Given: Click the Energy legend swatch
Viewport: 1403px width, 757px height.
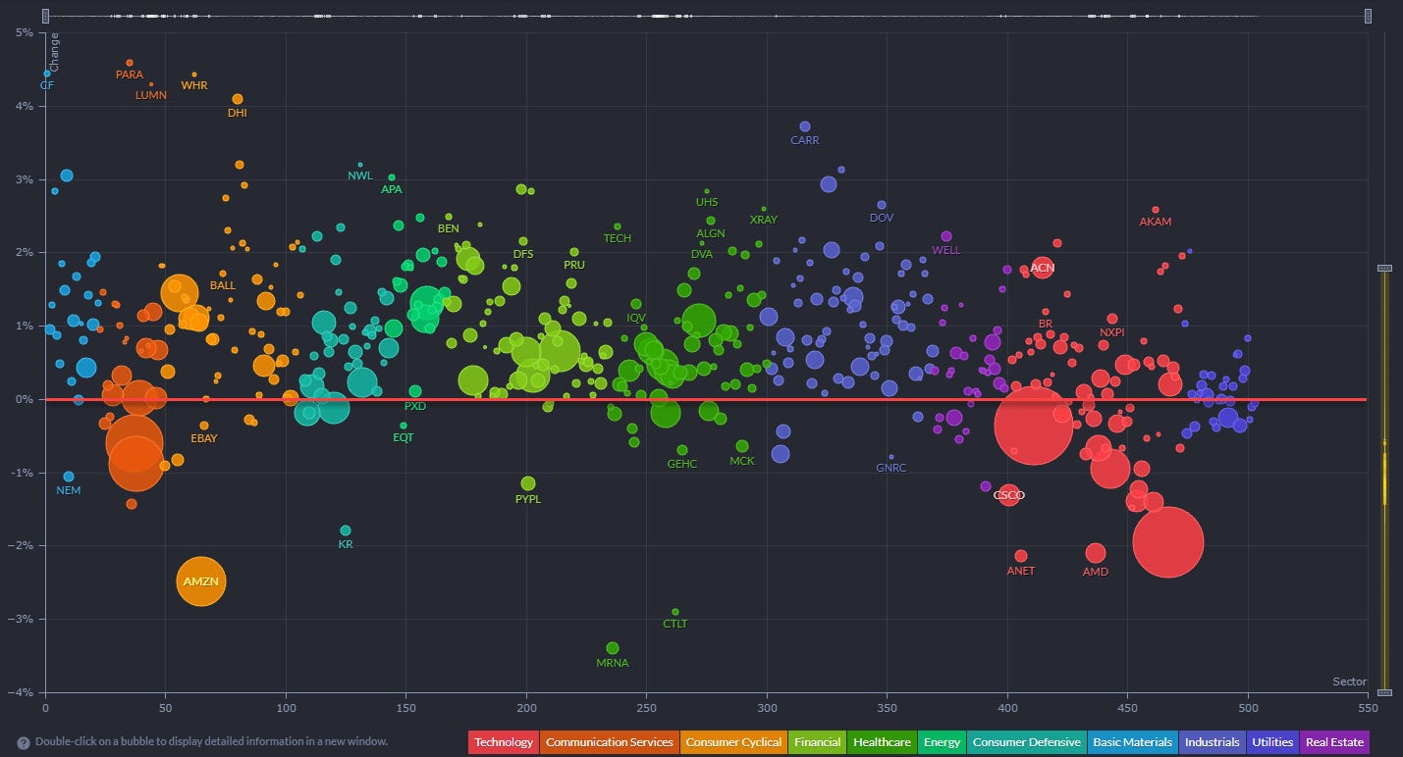Looking at the screenshot, I should coord(942,742).
